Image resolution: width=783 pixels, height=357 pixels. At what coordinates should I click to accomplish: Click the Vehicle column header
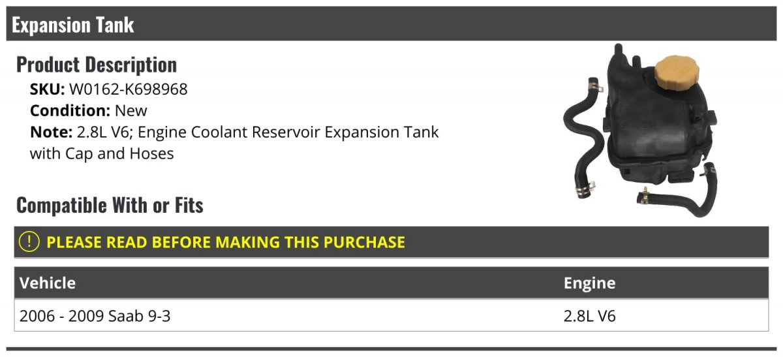[48, 283]
